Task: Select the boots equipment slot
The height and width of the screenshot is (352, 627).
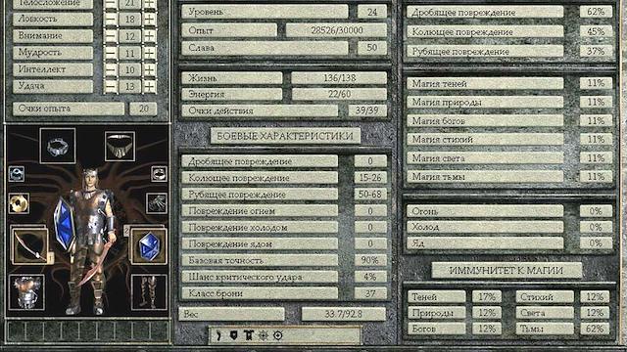Action: (x=149, y=292)
